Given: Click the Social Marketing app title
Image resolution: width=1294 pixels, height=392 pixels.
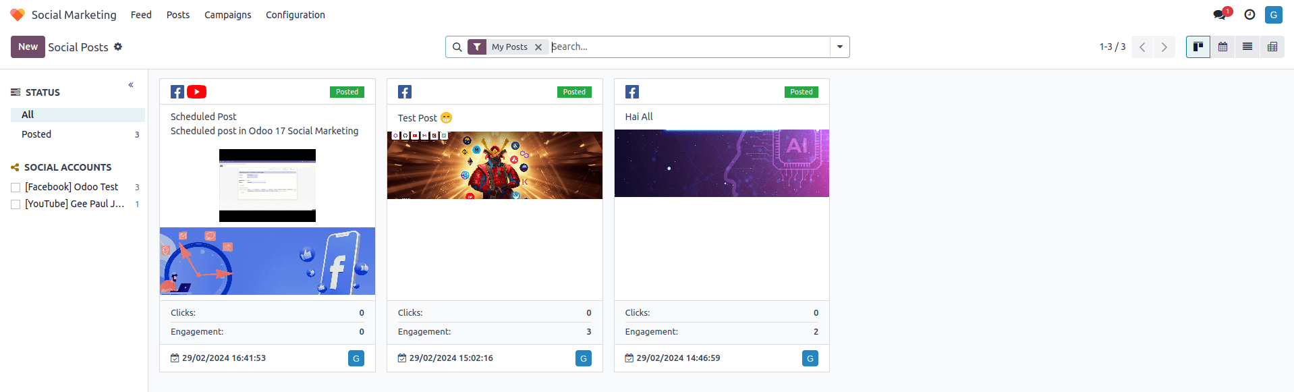Looking at the screenshot, I should 74,15.
